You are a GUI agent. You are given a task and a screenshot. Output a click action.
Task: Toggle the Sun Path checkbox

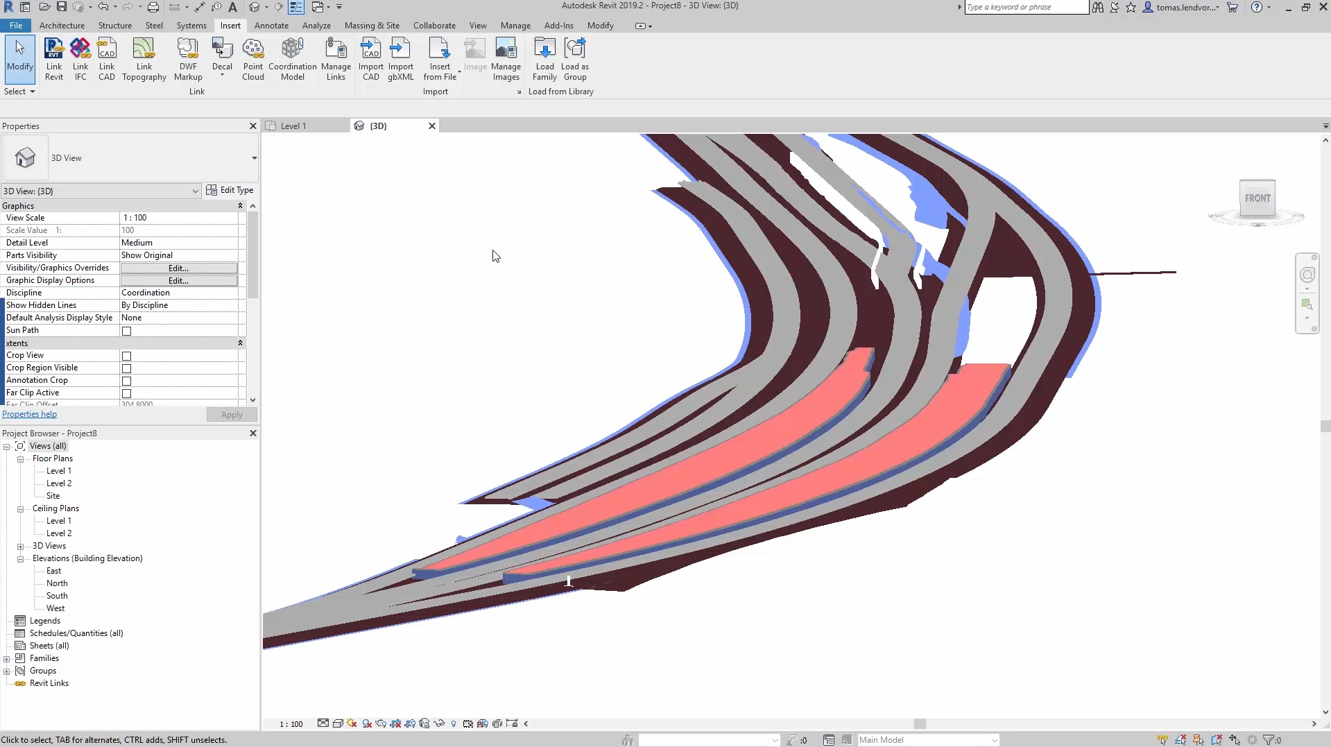(126, 331)
